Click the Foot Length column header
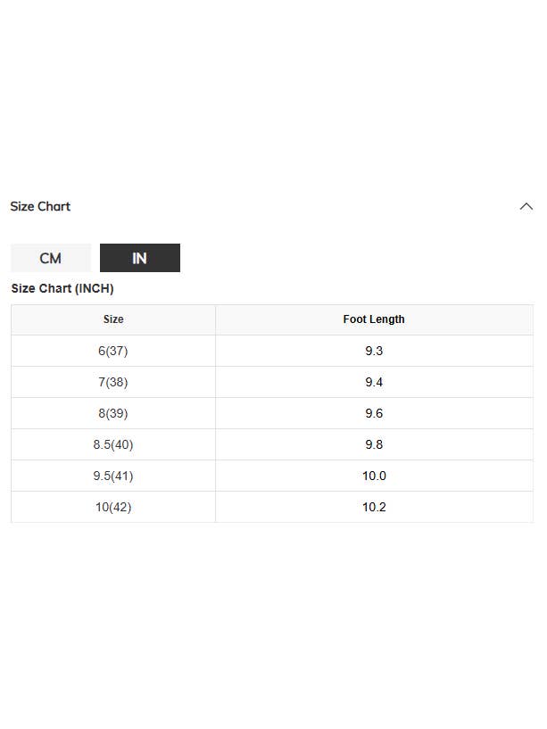Screen dimensions: 547x729 [374, 319]
